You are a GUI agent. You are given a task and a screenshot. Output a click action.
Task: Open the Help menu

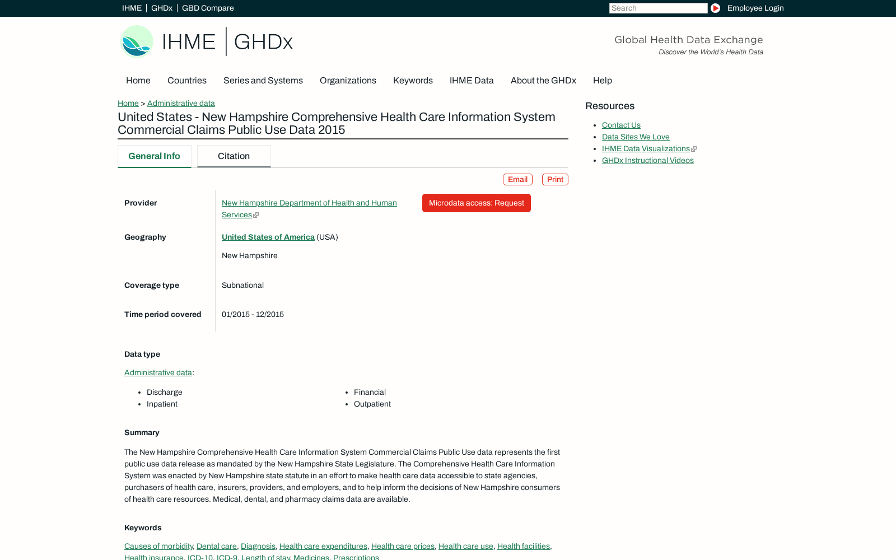coord(603,81)
